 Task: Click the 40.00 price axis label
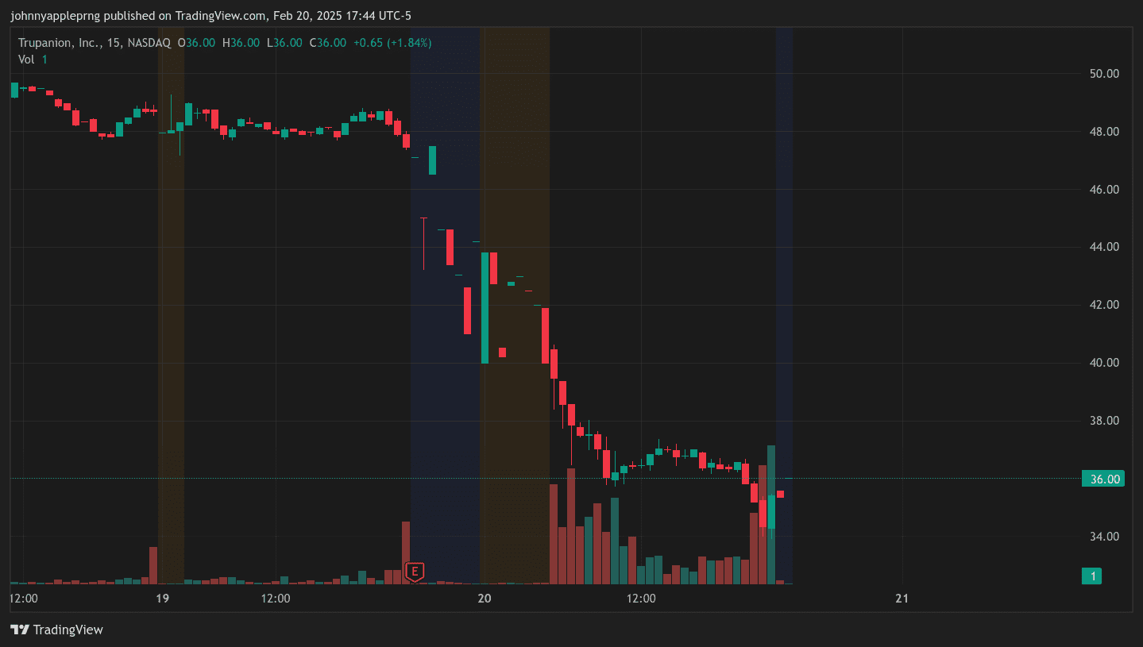point(1105,363)
